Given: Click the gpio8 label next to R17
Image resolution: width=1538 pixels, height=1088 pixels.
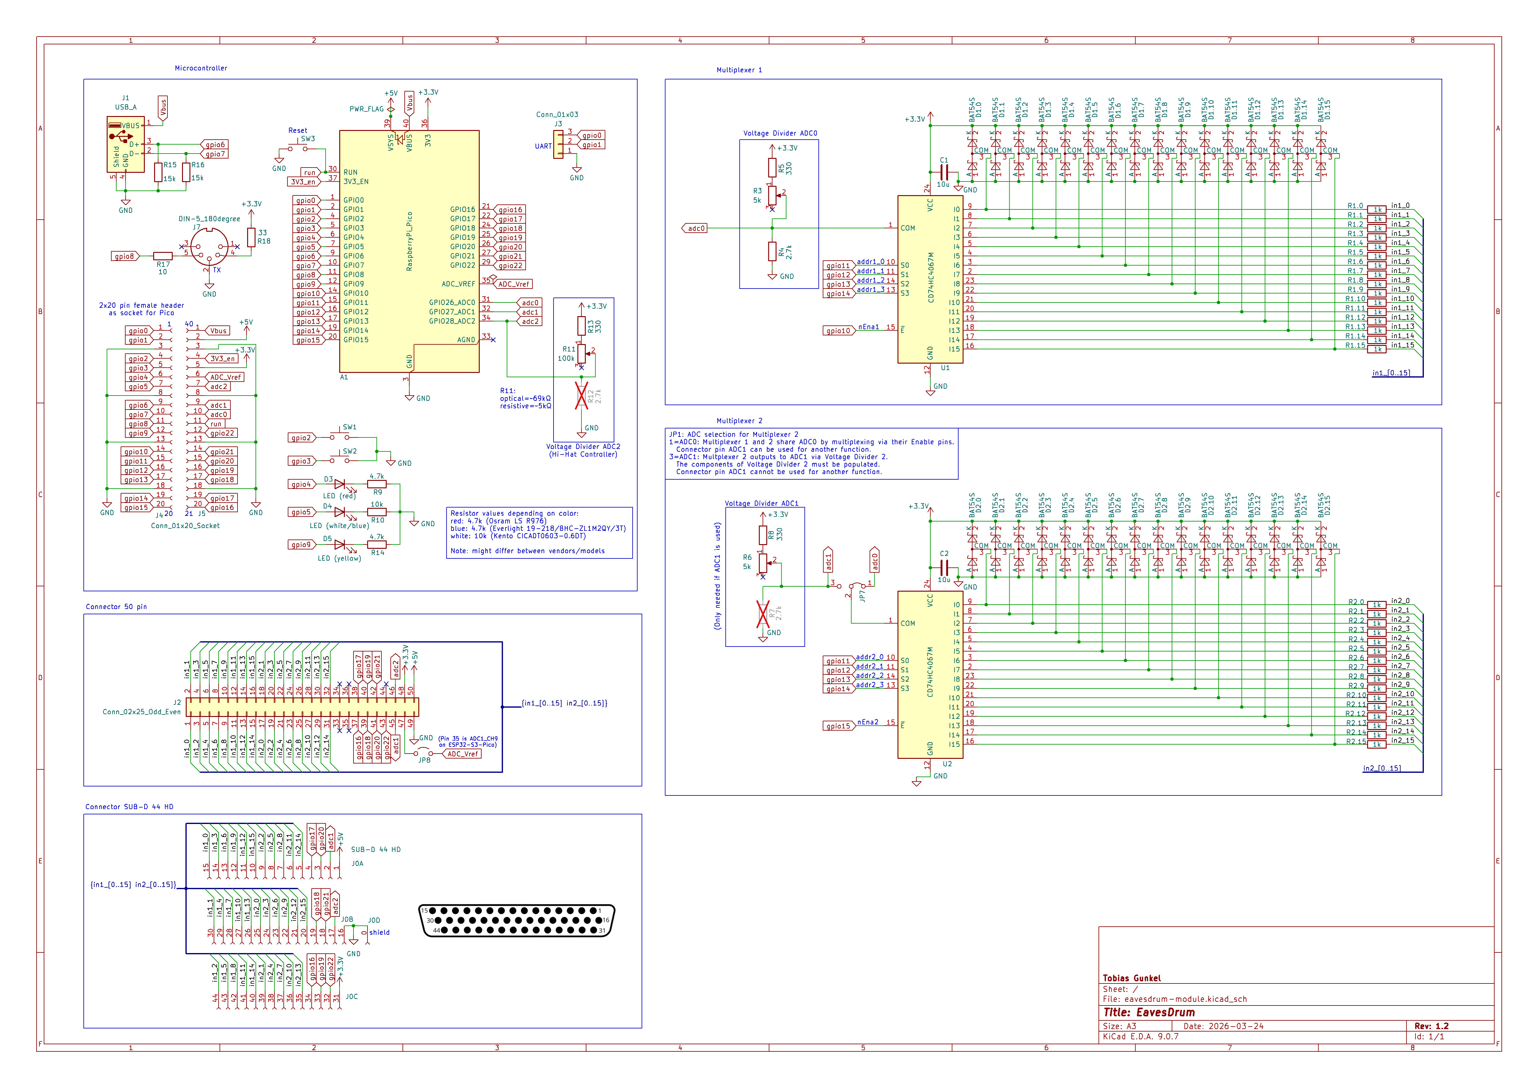Looking at the screenshot, I should [x=125, y=256].
